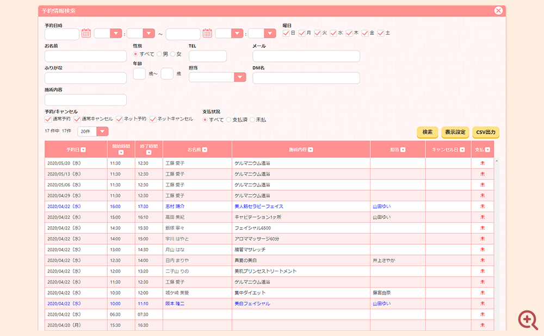The image size is (544, 336).
Task: Sort by 終了時間 column arrow
Action: click(x=149, y=153)
